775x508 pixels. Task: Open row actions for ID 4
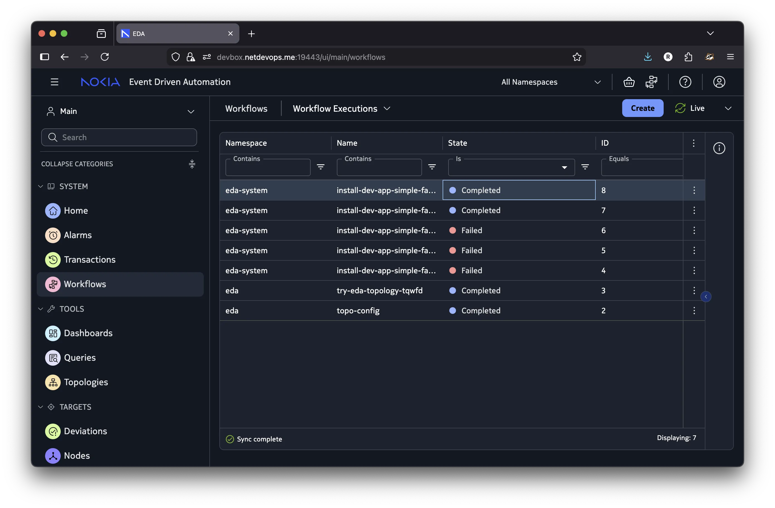[694, 270]
